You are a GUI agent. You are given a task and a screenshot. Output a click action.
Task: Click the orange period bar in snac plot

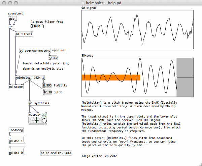pos(110,77)
